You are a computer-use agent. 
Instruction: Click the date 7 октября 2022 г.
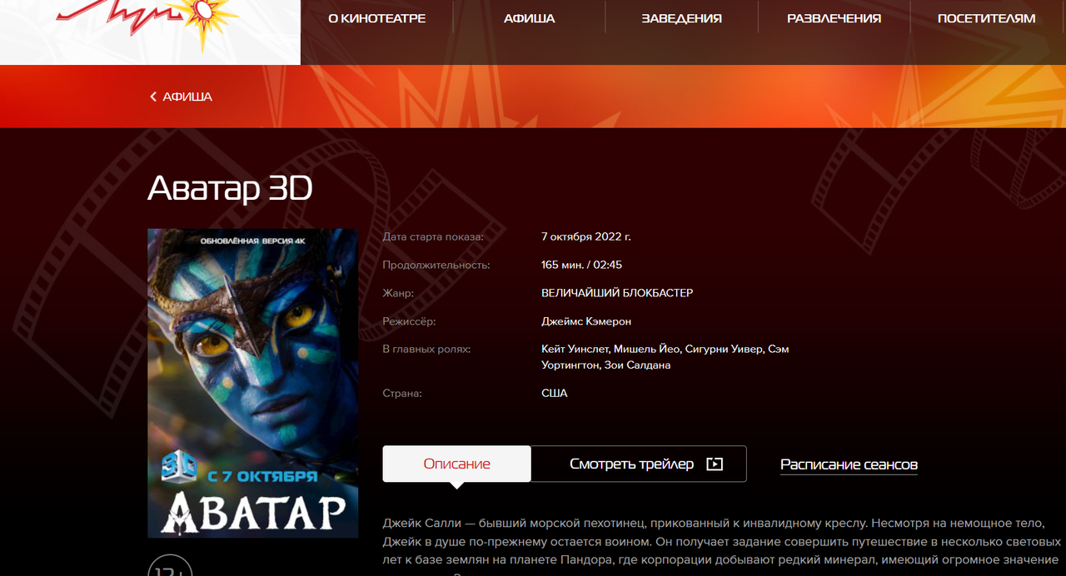(586, 236)
